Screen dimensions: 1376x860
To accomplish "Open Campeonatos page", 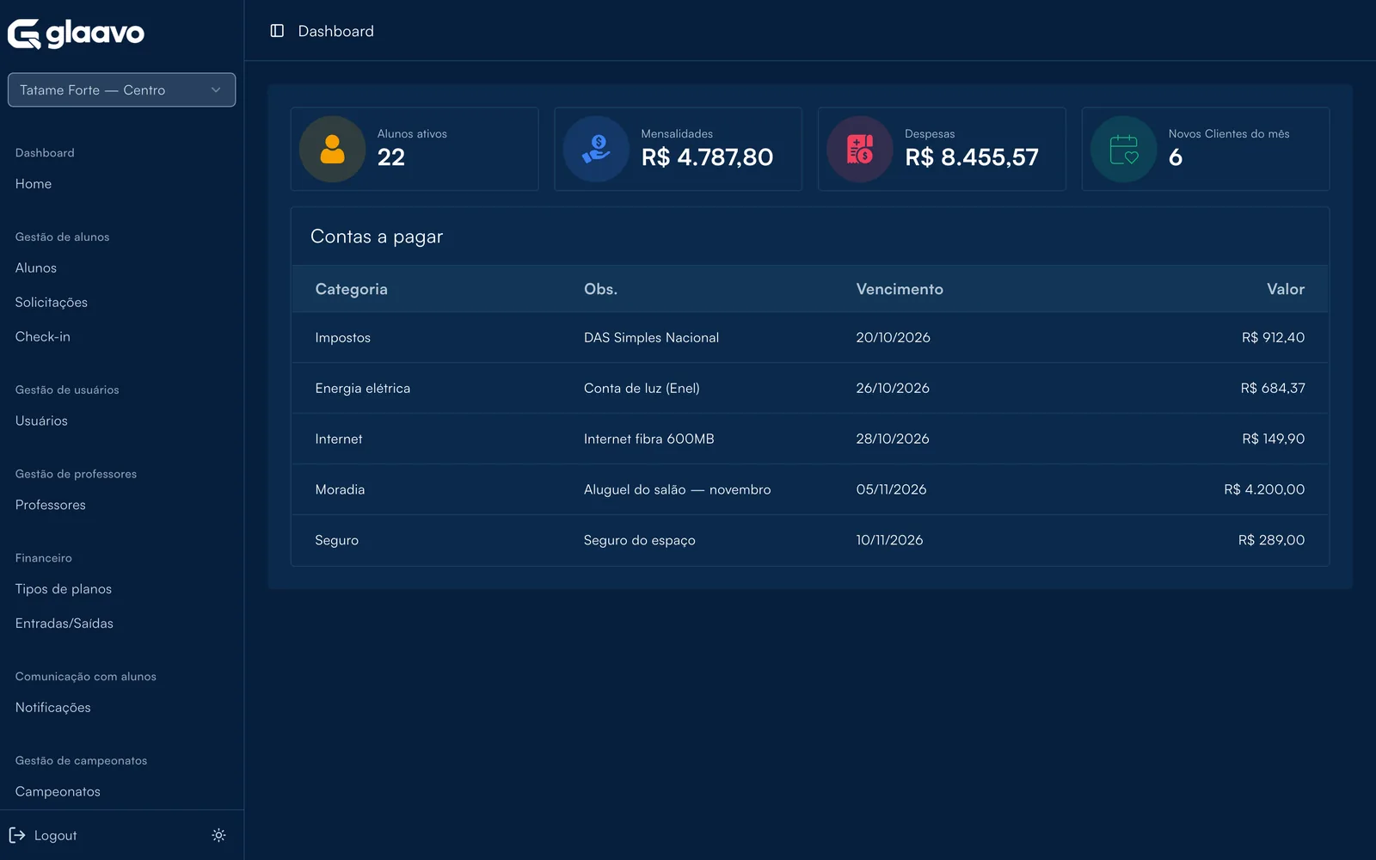I will [58, 792].
